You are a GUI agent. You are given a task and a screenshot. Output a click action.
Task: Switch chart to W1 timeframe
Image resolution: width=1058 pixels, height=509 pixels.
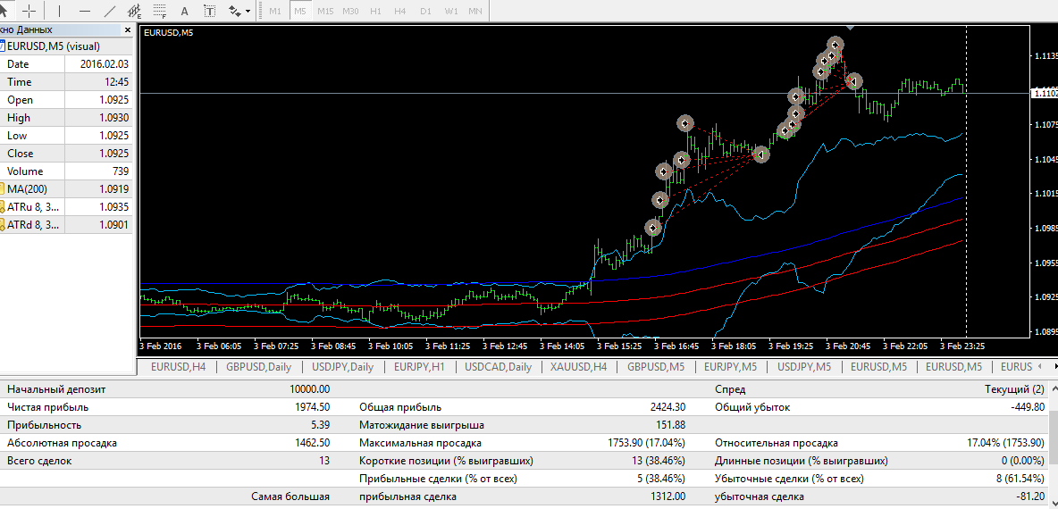450,12
